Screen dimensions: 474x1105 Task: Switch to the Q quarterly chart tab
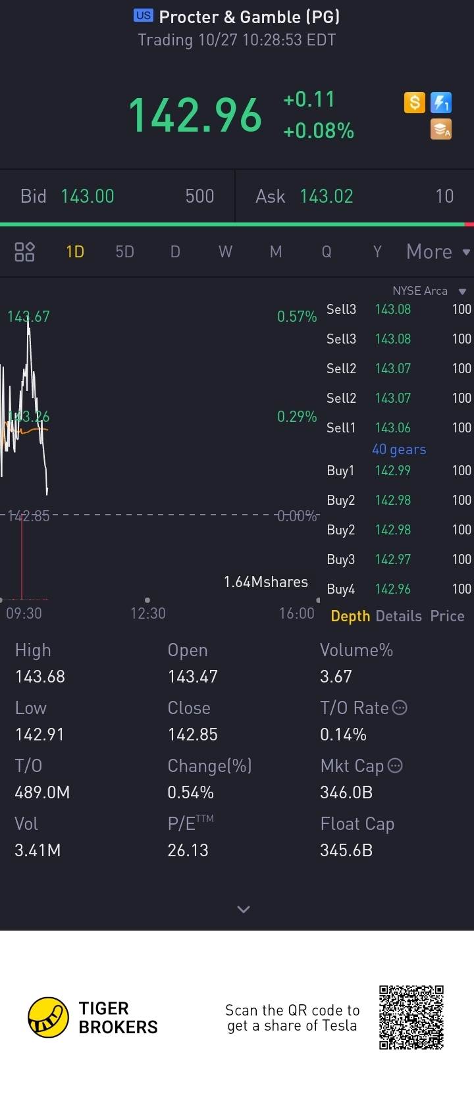[327, 252]
